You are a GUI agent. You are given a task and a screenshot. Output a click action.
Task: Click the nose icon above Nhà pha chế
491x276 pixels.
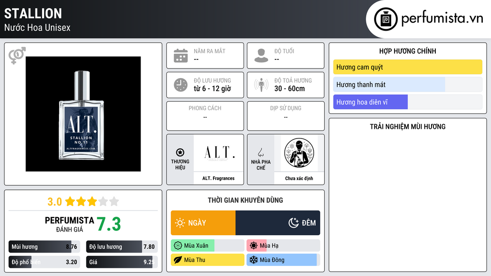(260, 152)
